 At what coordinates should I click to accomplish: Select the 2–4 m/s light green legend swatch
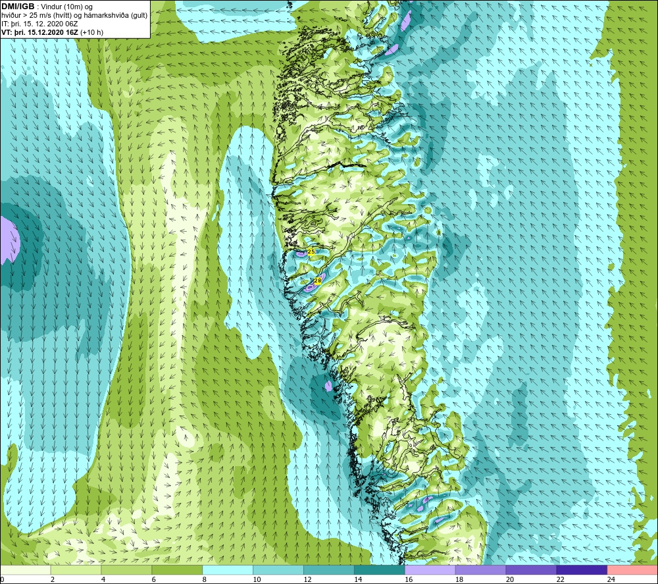pyautogui.click(x=76, y=570)
